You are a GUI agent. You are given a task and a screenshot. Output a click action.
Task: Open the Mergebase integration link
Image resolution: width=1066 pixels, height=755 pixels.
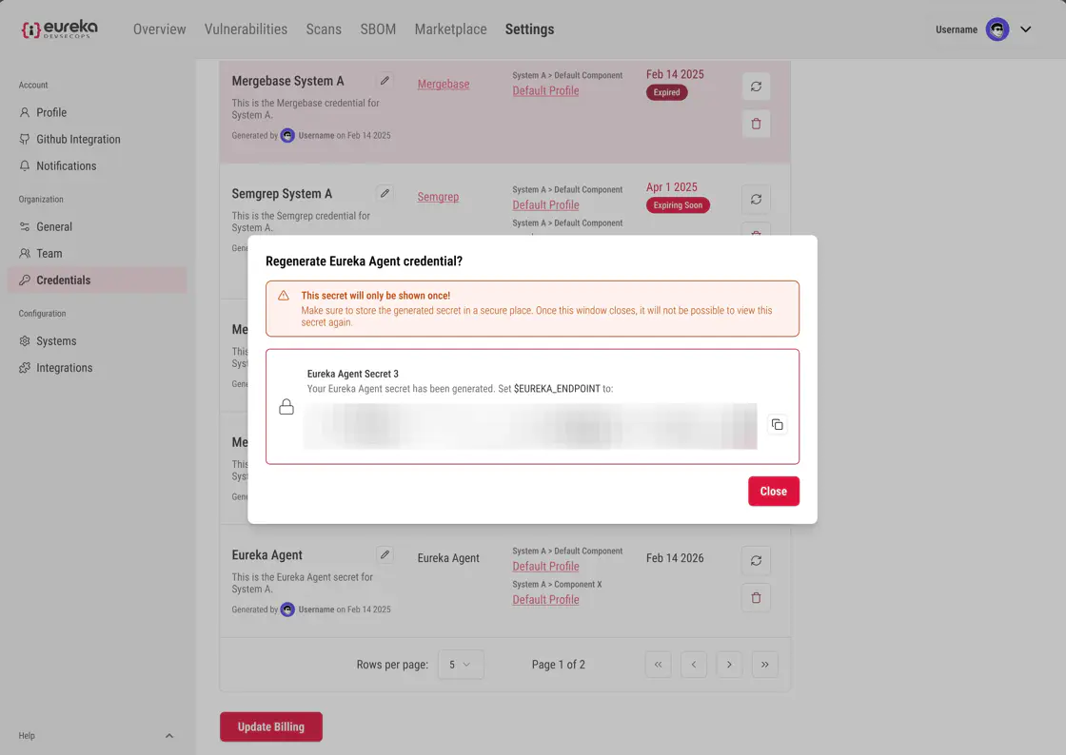(444, 84)
